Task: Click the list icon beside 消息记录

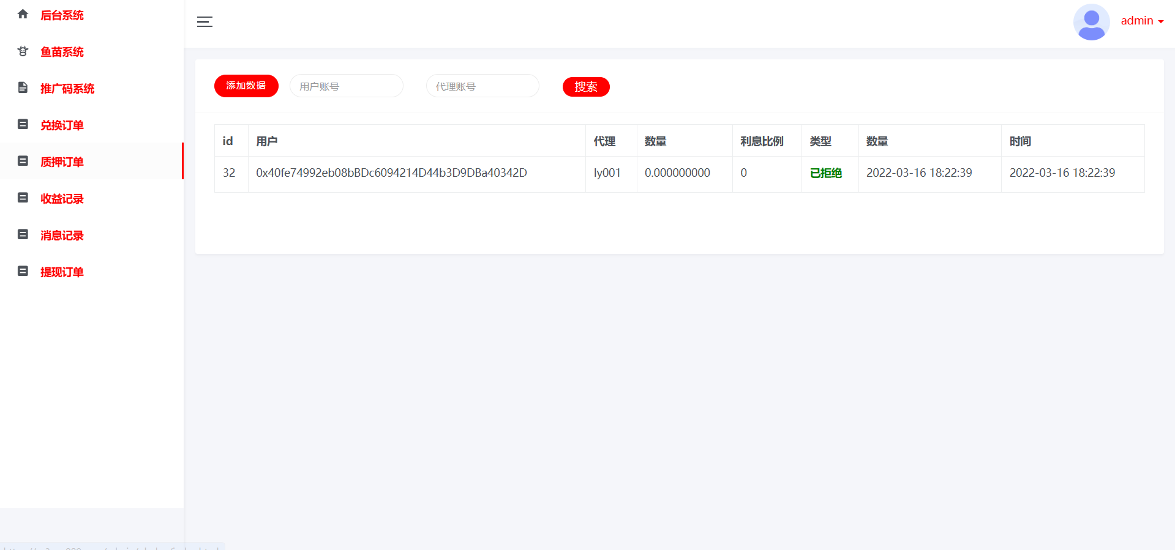Action: pos(23,234)
